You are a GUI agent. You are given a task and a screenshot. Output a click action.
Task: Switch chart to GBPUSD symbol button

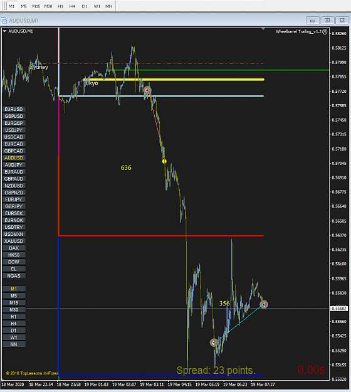coord(14,116)
